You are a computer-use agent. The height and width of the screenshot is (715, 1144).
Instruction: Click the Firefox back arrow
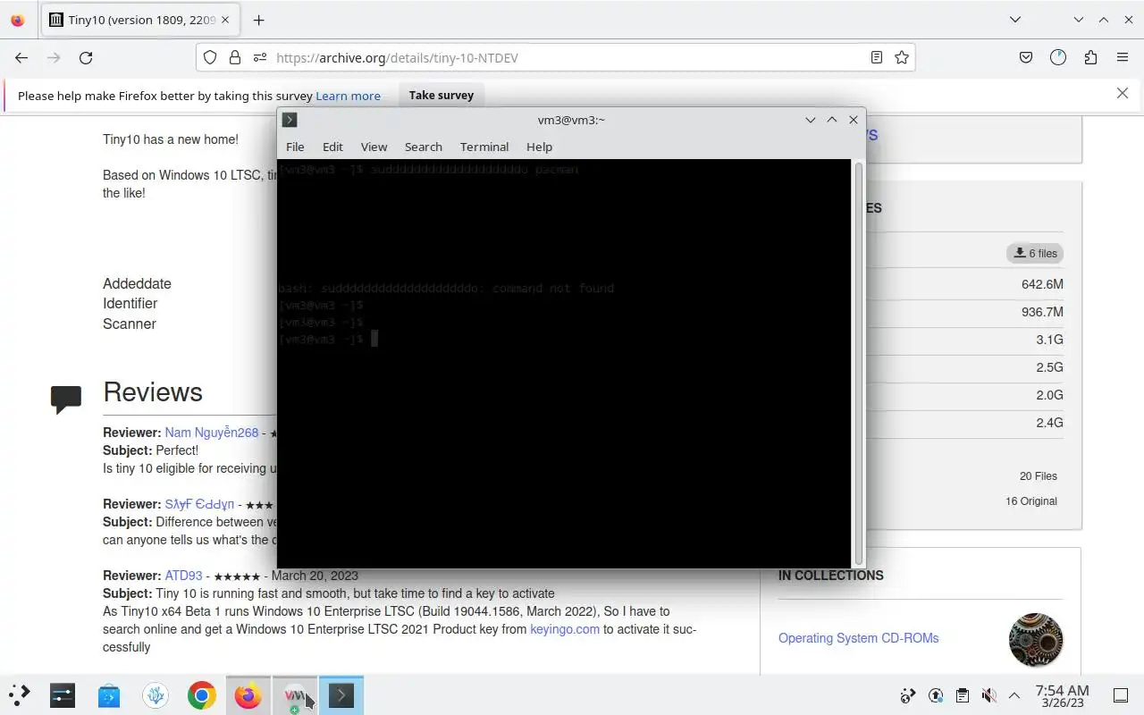tap(21, 57)
